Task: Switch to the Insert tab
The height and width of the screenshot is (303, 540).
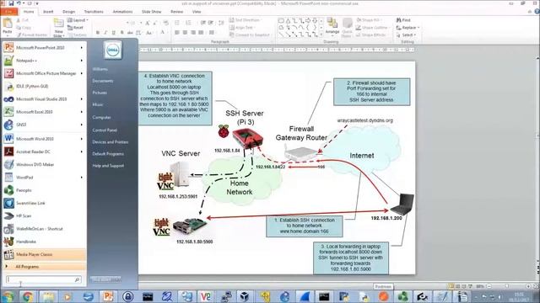Action: 48,12
